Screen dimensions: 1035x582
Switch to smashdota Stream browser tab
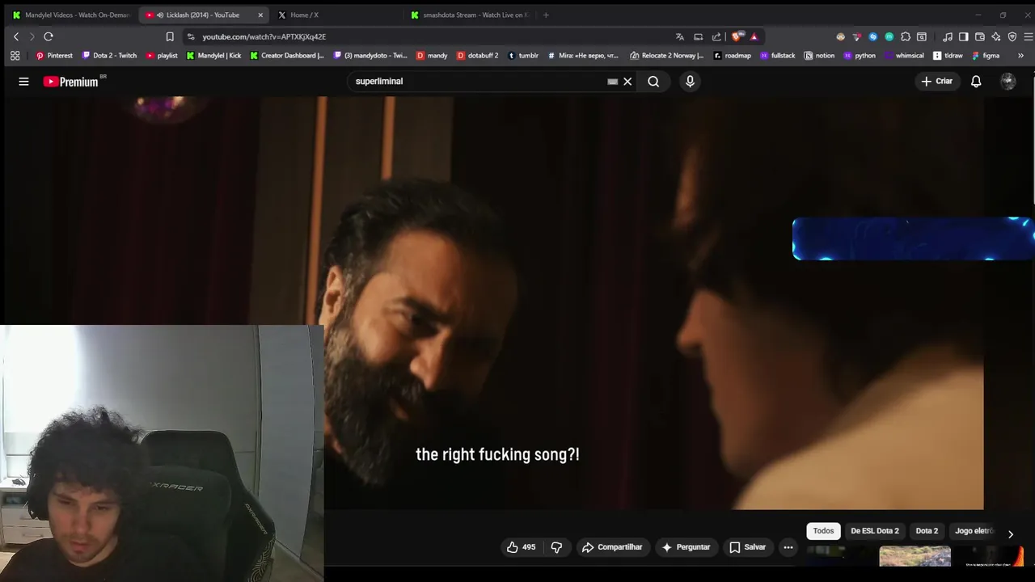(x=469, y=15)
